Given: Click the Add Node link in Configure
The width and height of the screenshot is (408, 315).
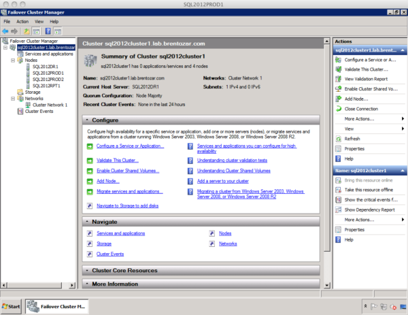Looking at the screenshot, I should [x=108, y=181].
